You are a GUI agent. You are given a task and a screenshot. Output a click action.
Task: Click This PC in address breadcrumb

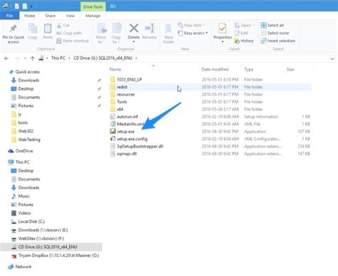coord(58,58)
